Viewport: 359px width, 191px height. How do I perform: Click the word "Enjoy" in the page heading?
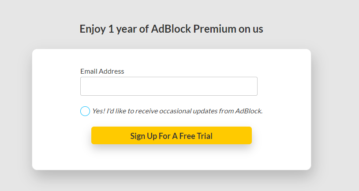pyautogui.click(x=93, y=29)
